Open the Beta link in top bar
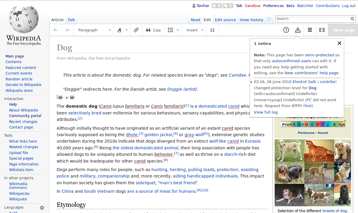Image resolution: width=358 pixels, height=213 pixels. (291, 6)
